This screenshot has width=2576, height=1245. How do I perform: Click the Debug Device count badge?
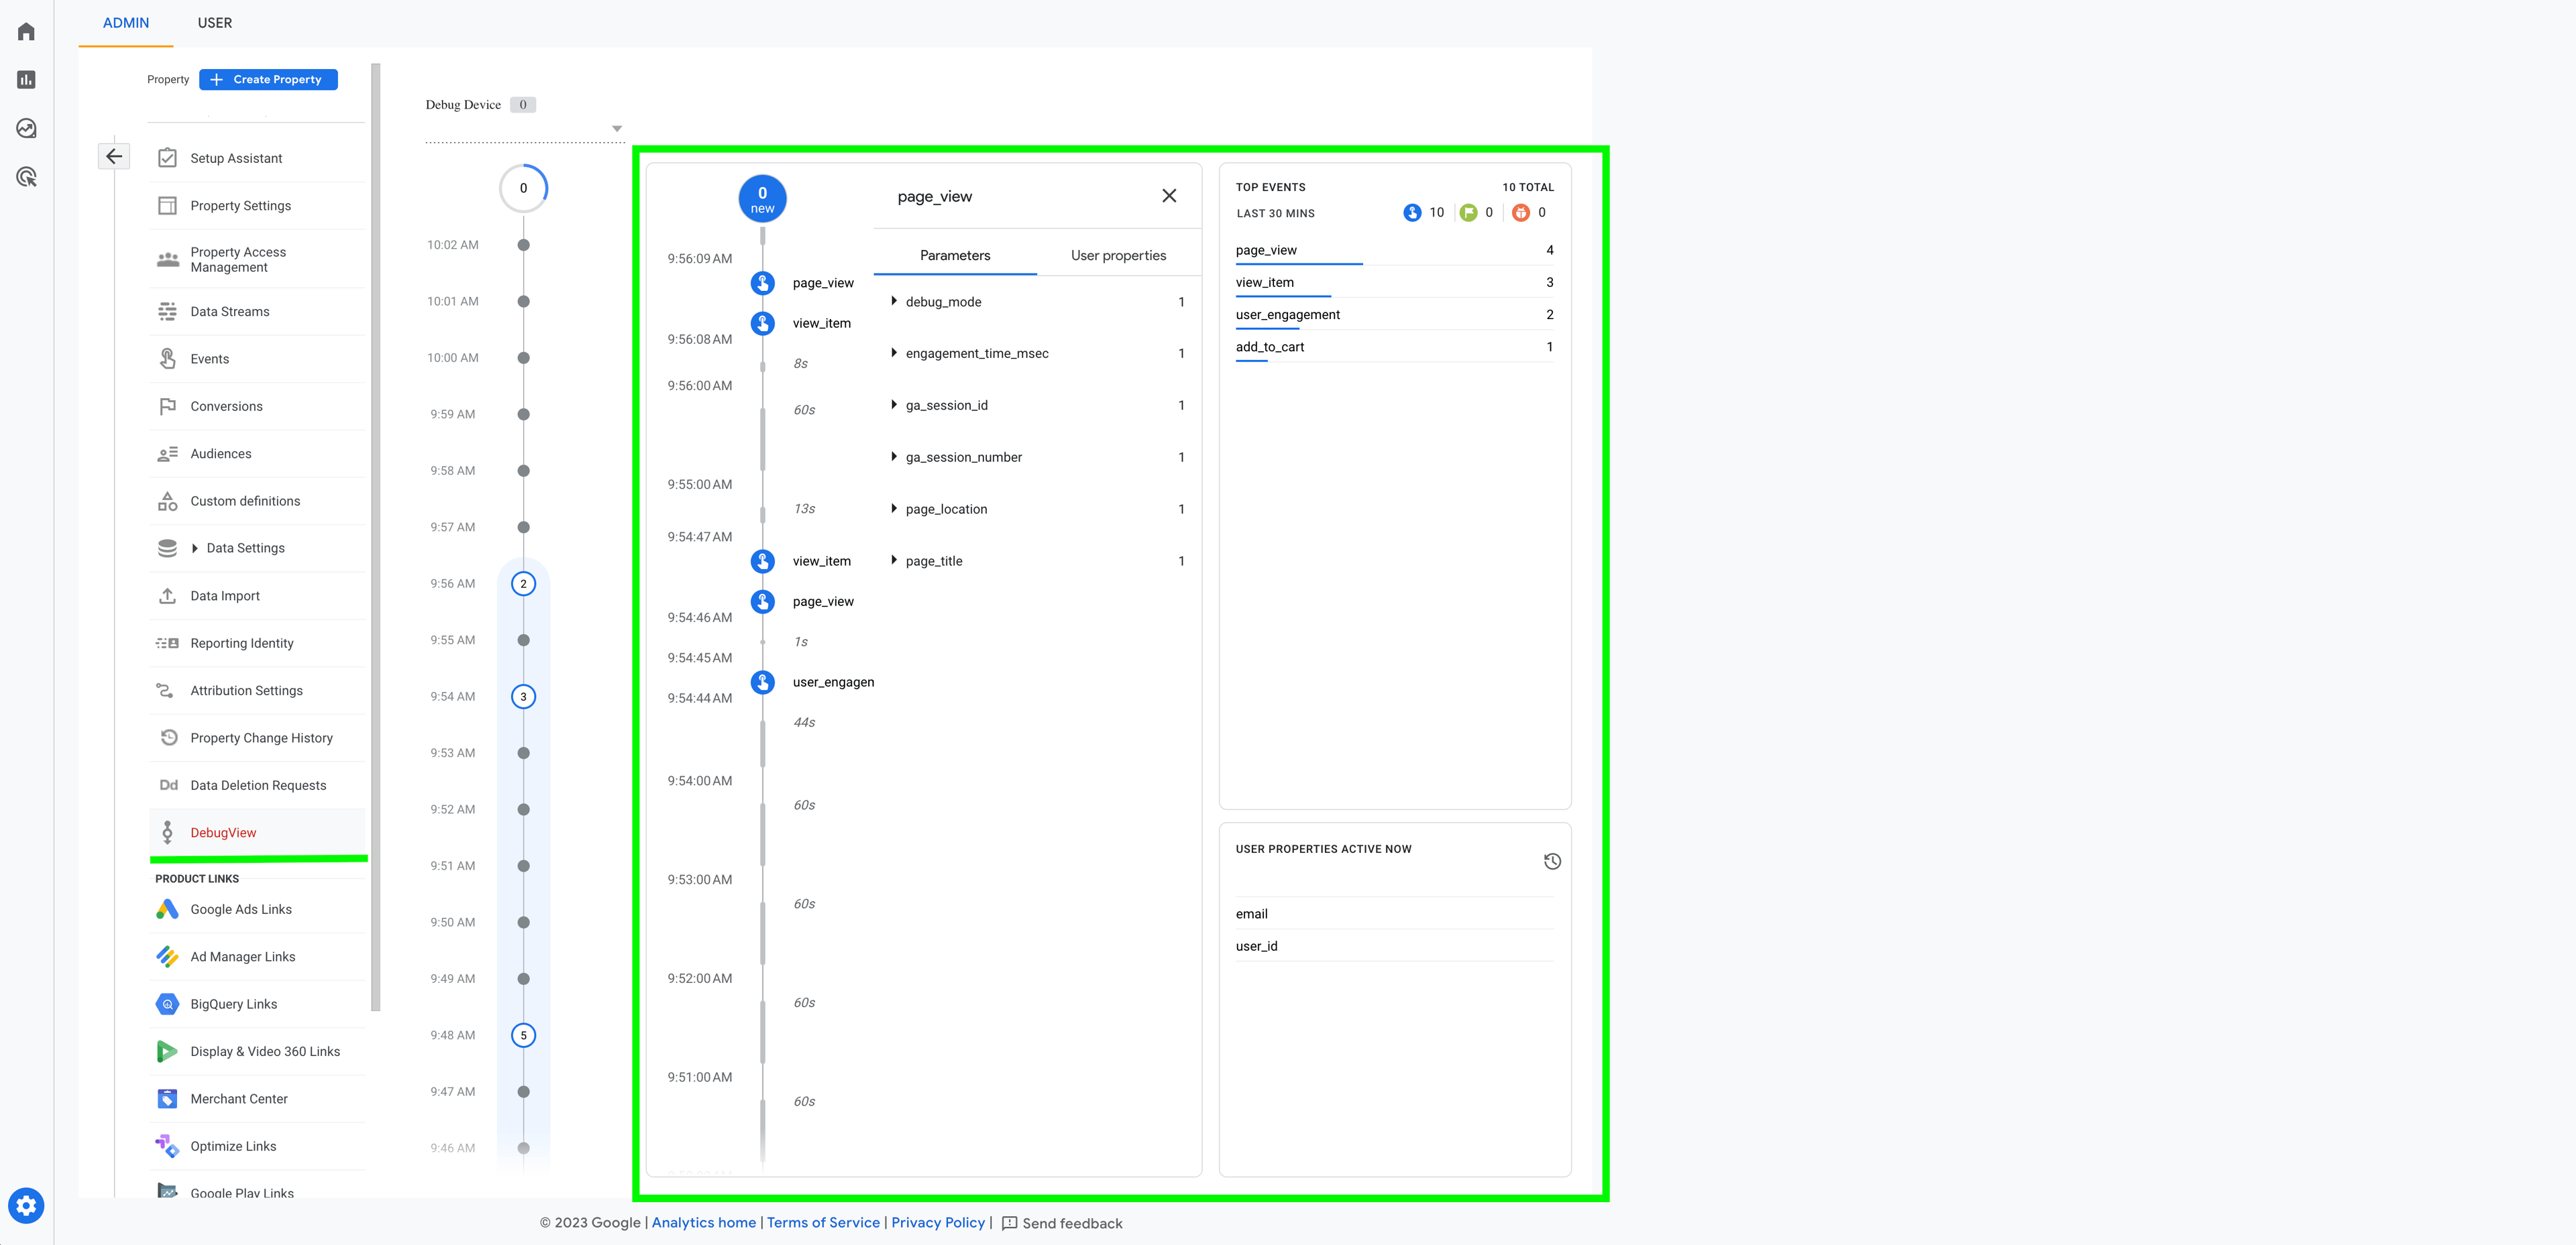coord(523,105)
